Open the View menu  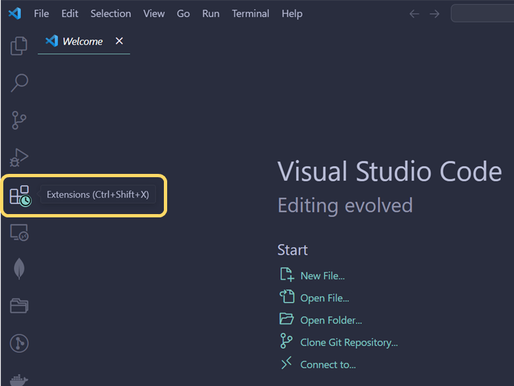point(154,13)
